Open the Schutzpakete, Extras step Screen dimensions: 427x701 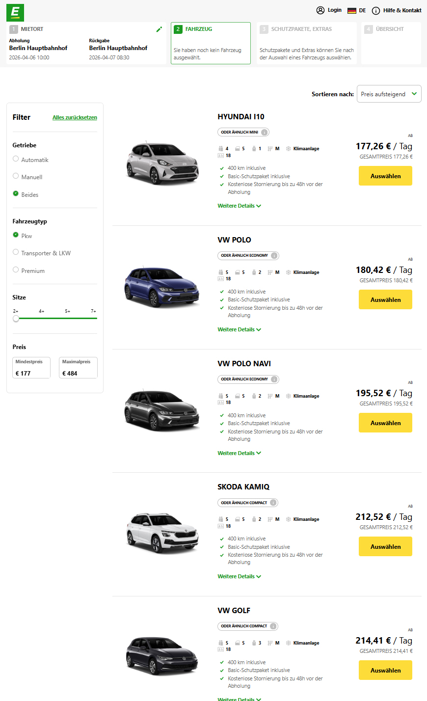pyautogui.click(x=306, y=43)
